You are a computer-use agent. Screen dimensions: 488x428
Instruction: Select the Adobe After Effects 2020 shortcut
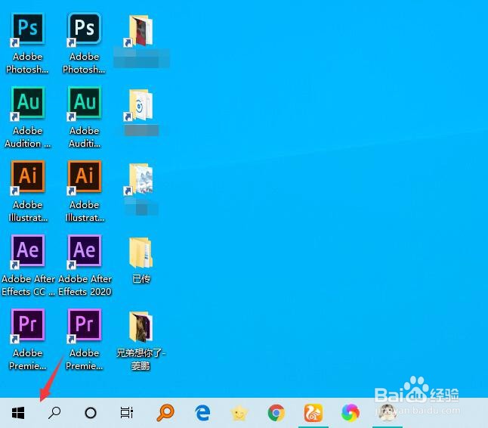pyautogui.click(x=85, y=265)
